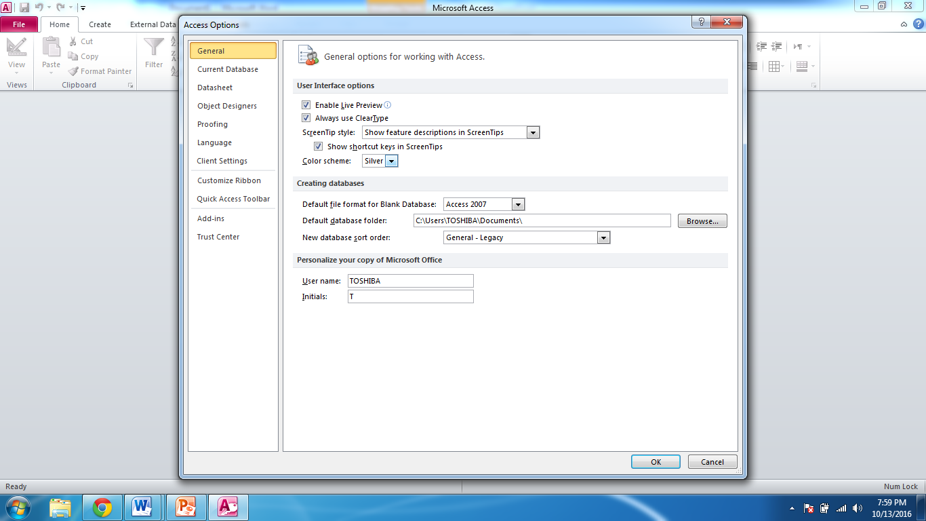Uncheck Always use ClearType

306,117
